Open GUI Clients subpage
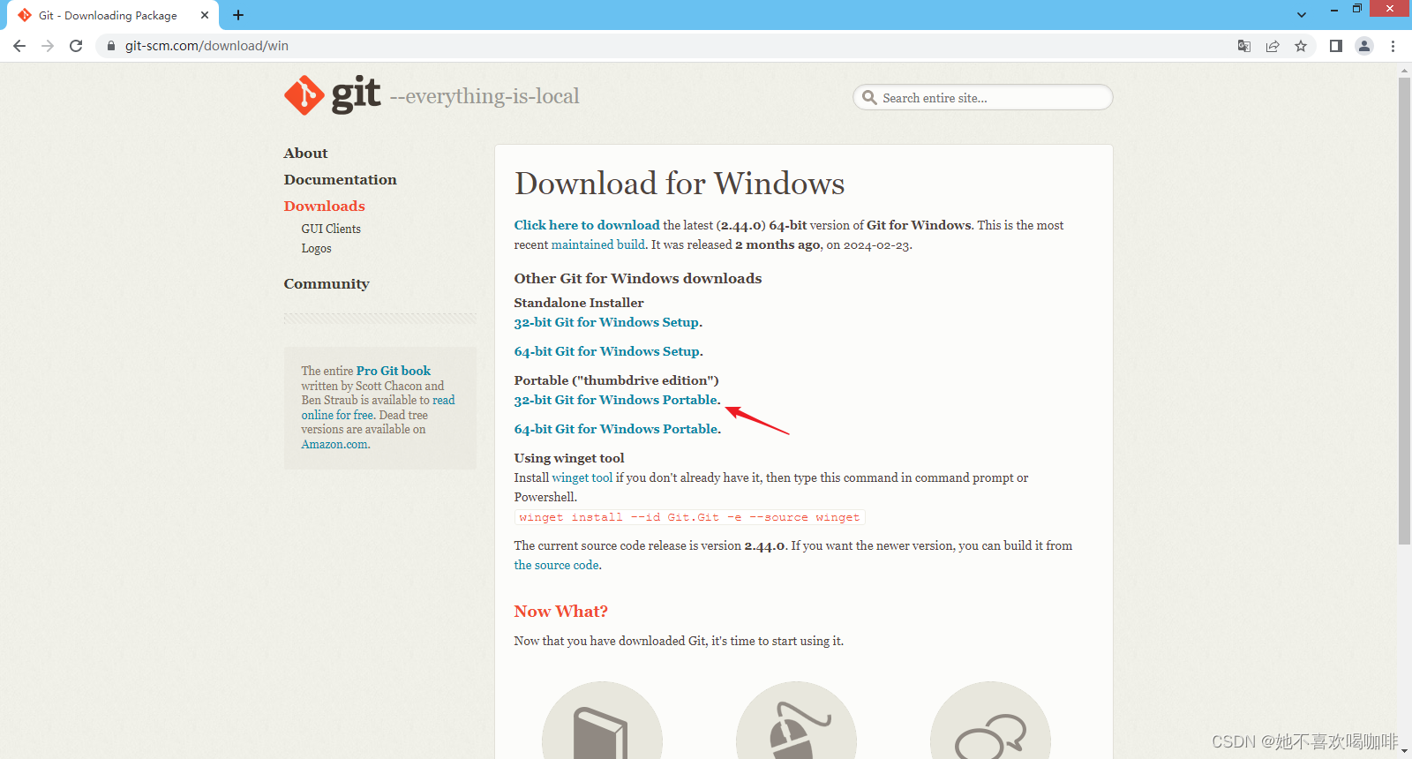 pyautogui.click(x=331, y=229)
